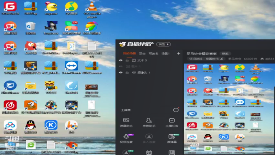Open Kugou Music blue K shortcut
This screenshot has height=155, width=275.
click(51, 127)
